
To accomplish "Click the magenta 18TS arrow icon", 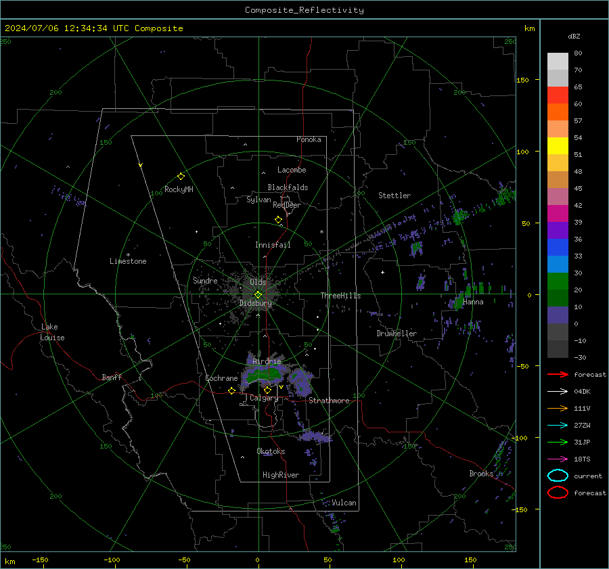I will coord(558,459).
